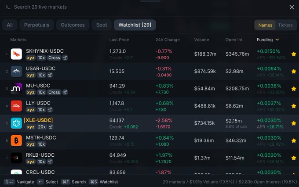Open the All markets tab
Viewport: 299px width, 187px height.
[10, 25]
